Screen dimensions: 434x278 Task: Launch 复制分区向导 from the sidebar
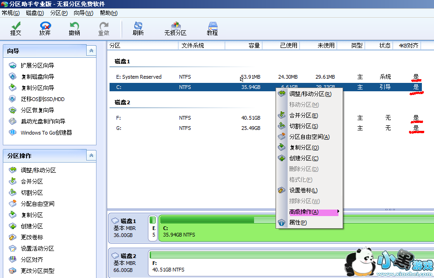[x=32, y=88]
